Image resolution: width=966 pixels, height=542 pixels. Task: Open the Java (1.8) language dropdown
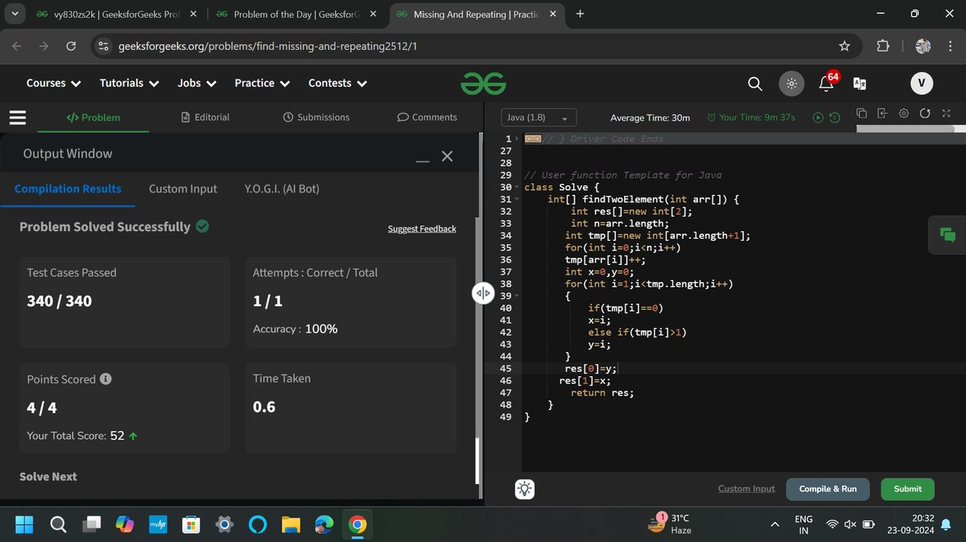(537, 118)
